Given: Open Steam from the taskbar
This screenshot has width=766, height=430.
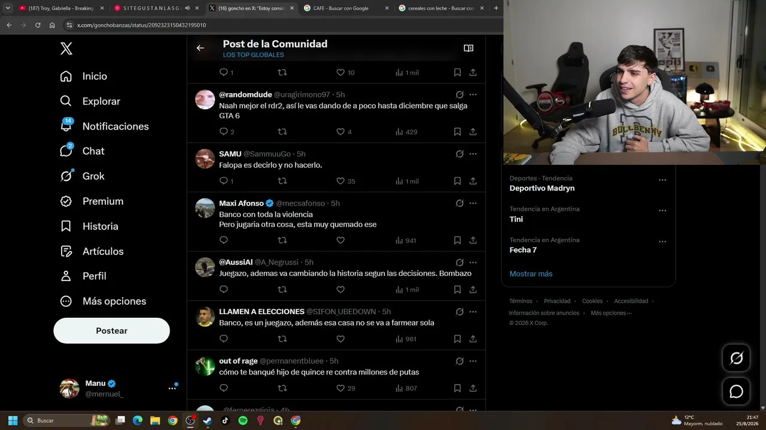Looking at the screenshot, I should point(208,420).
